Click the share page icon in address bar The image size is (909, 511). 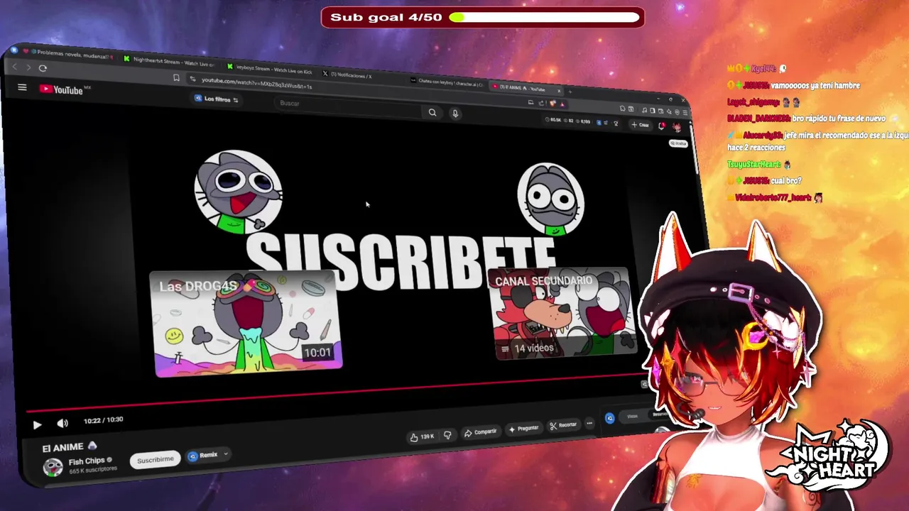(541, 103)
